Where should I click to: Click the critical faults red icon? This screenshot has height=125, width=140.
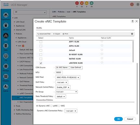coord(77,3)
